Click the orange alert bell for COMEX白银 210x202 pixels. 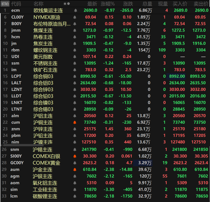pyautogui.click(x=75, y=156)
